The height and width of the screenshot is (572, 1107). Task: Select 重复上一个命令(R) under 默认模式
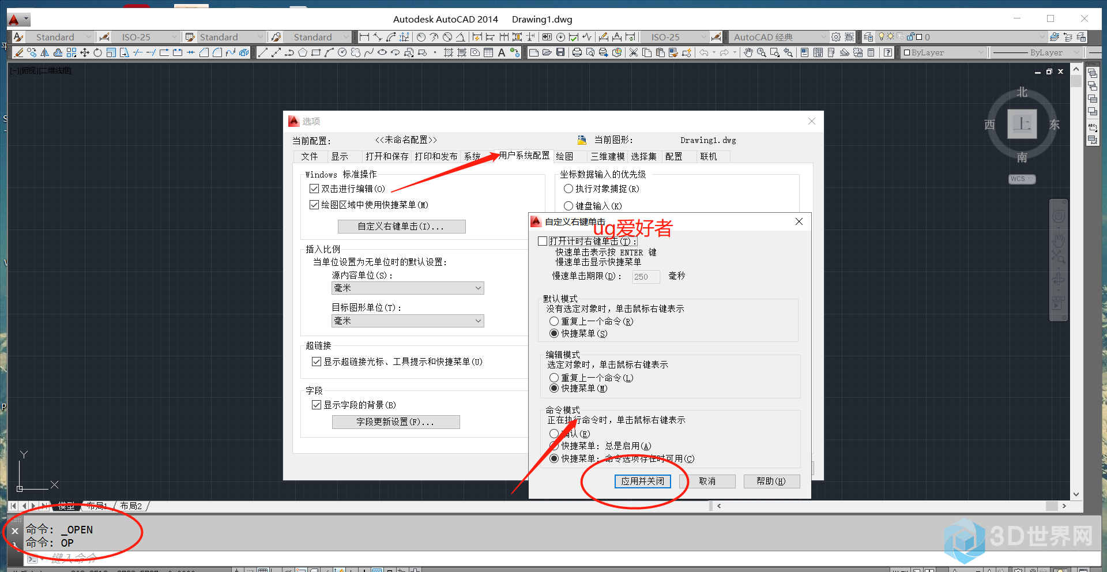click(x=554, y=321)
